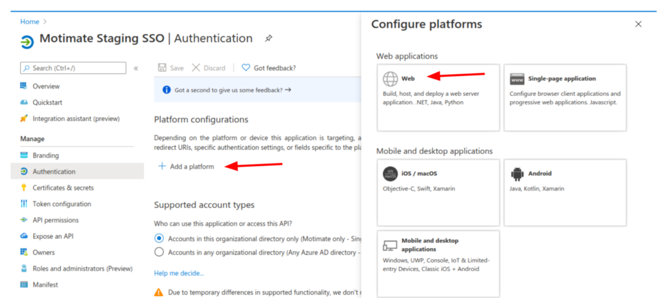Viewport: 660px width, 298px height.
Task: Click the Discard X icon in the toolbar
Action: click(197, 68)
